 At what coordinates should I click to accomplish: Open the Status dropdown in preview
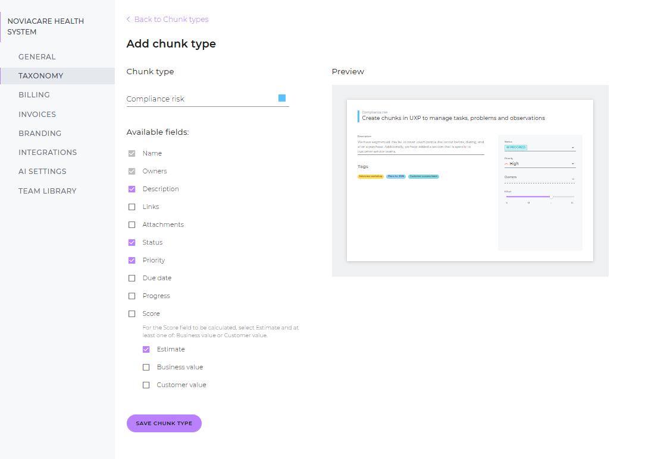click(x=540, y=147)
